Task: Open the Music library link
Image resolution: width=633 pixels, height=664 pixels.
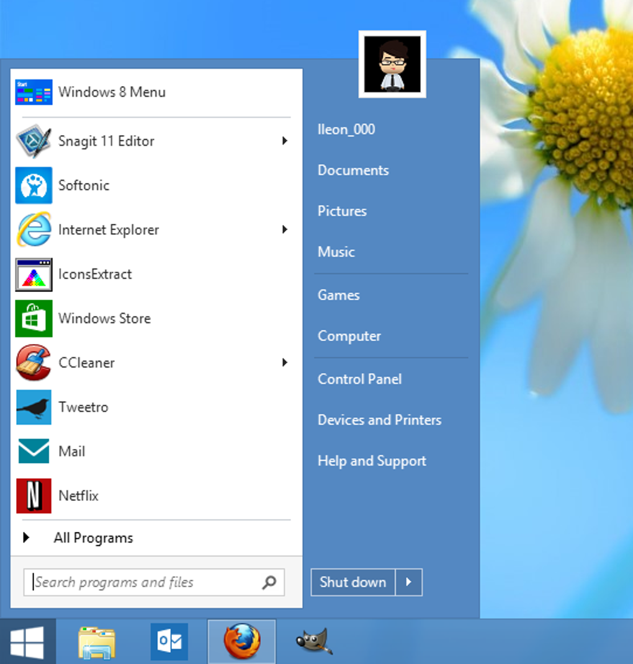Action: tap(336, 252)
